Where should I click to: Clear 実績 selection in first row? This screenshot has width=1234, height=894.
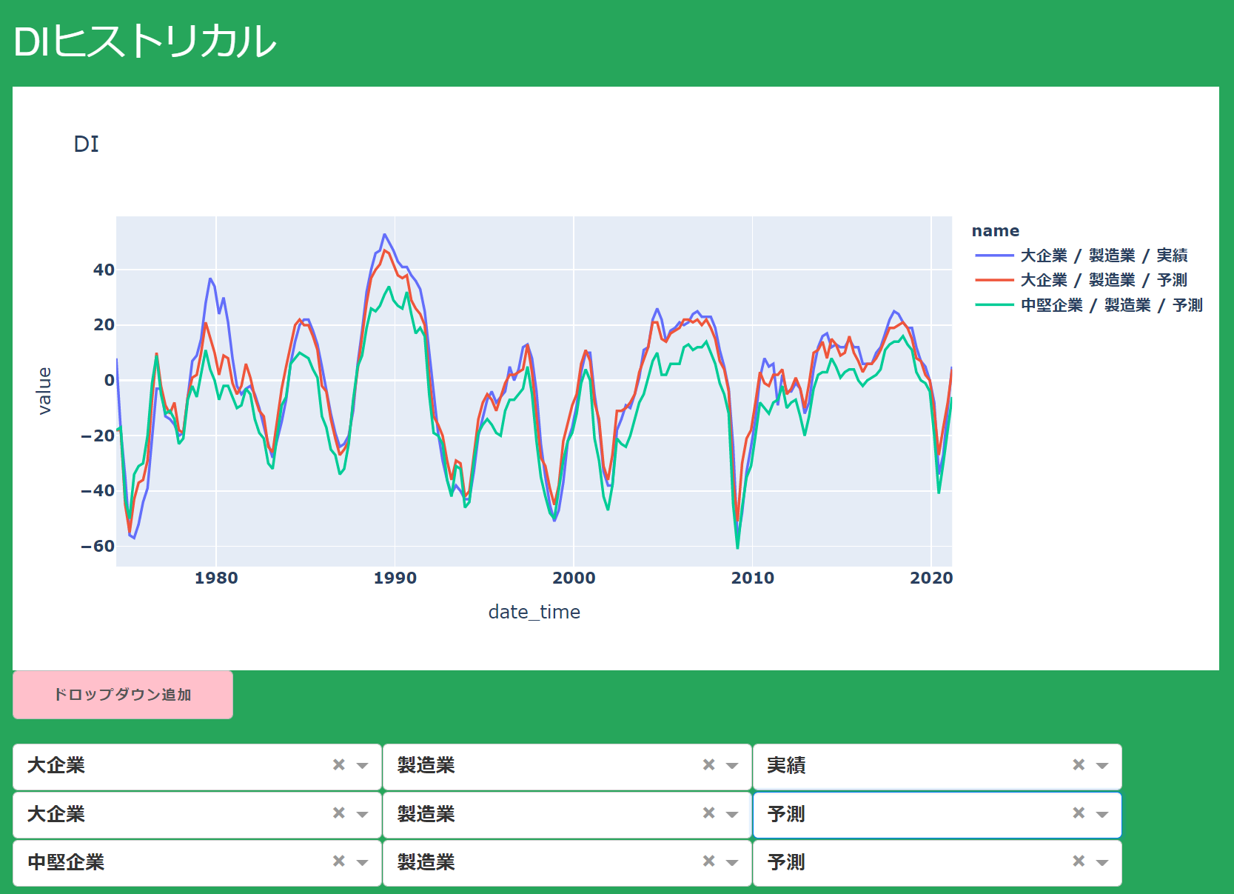1079,765
